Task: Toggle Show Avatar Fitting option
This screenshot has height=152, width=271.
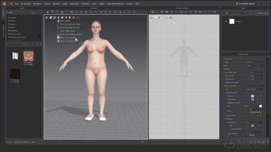Action: point(66,41)
